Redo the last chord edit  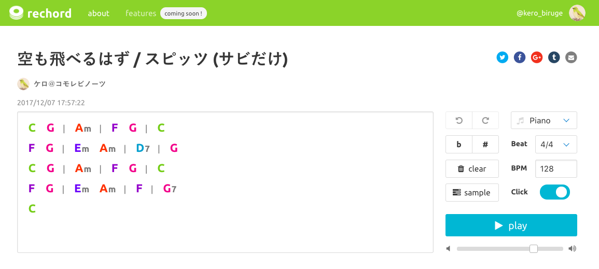[x=485, y=120]
